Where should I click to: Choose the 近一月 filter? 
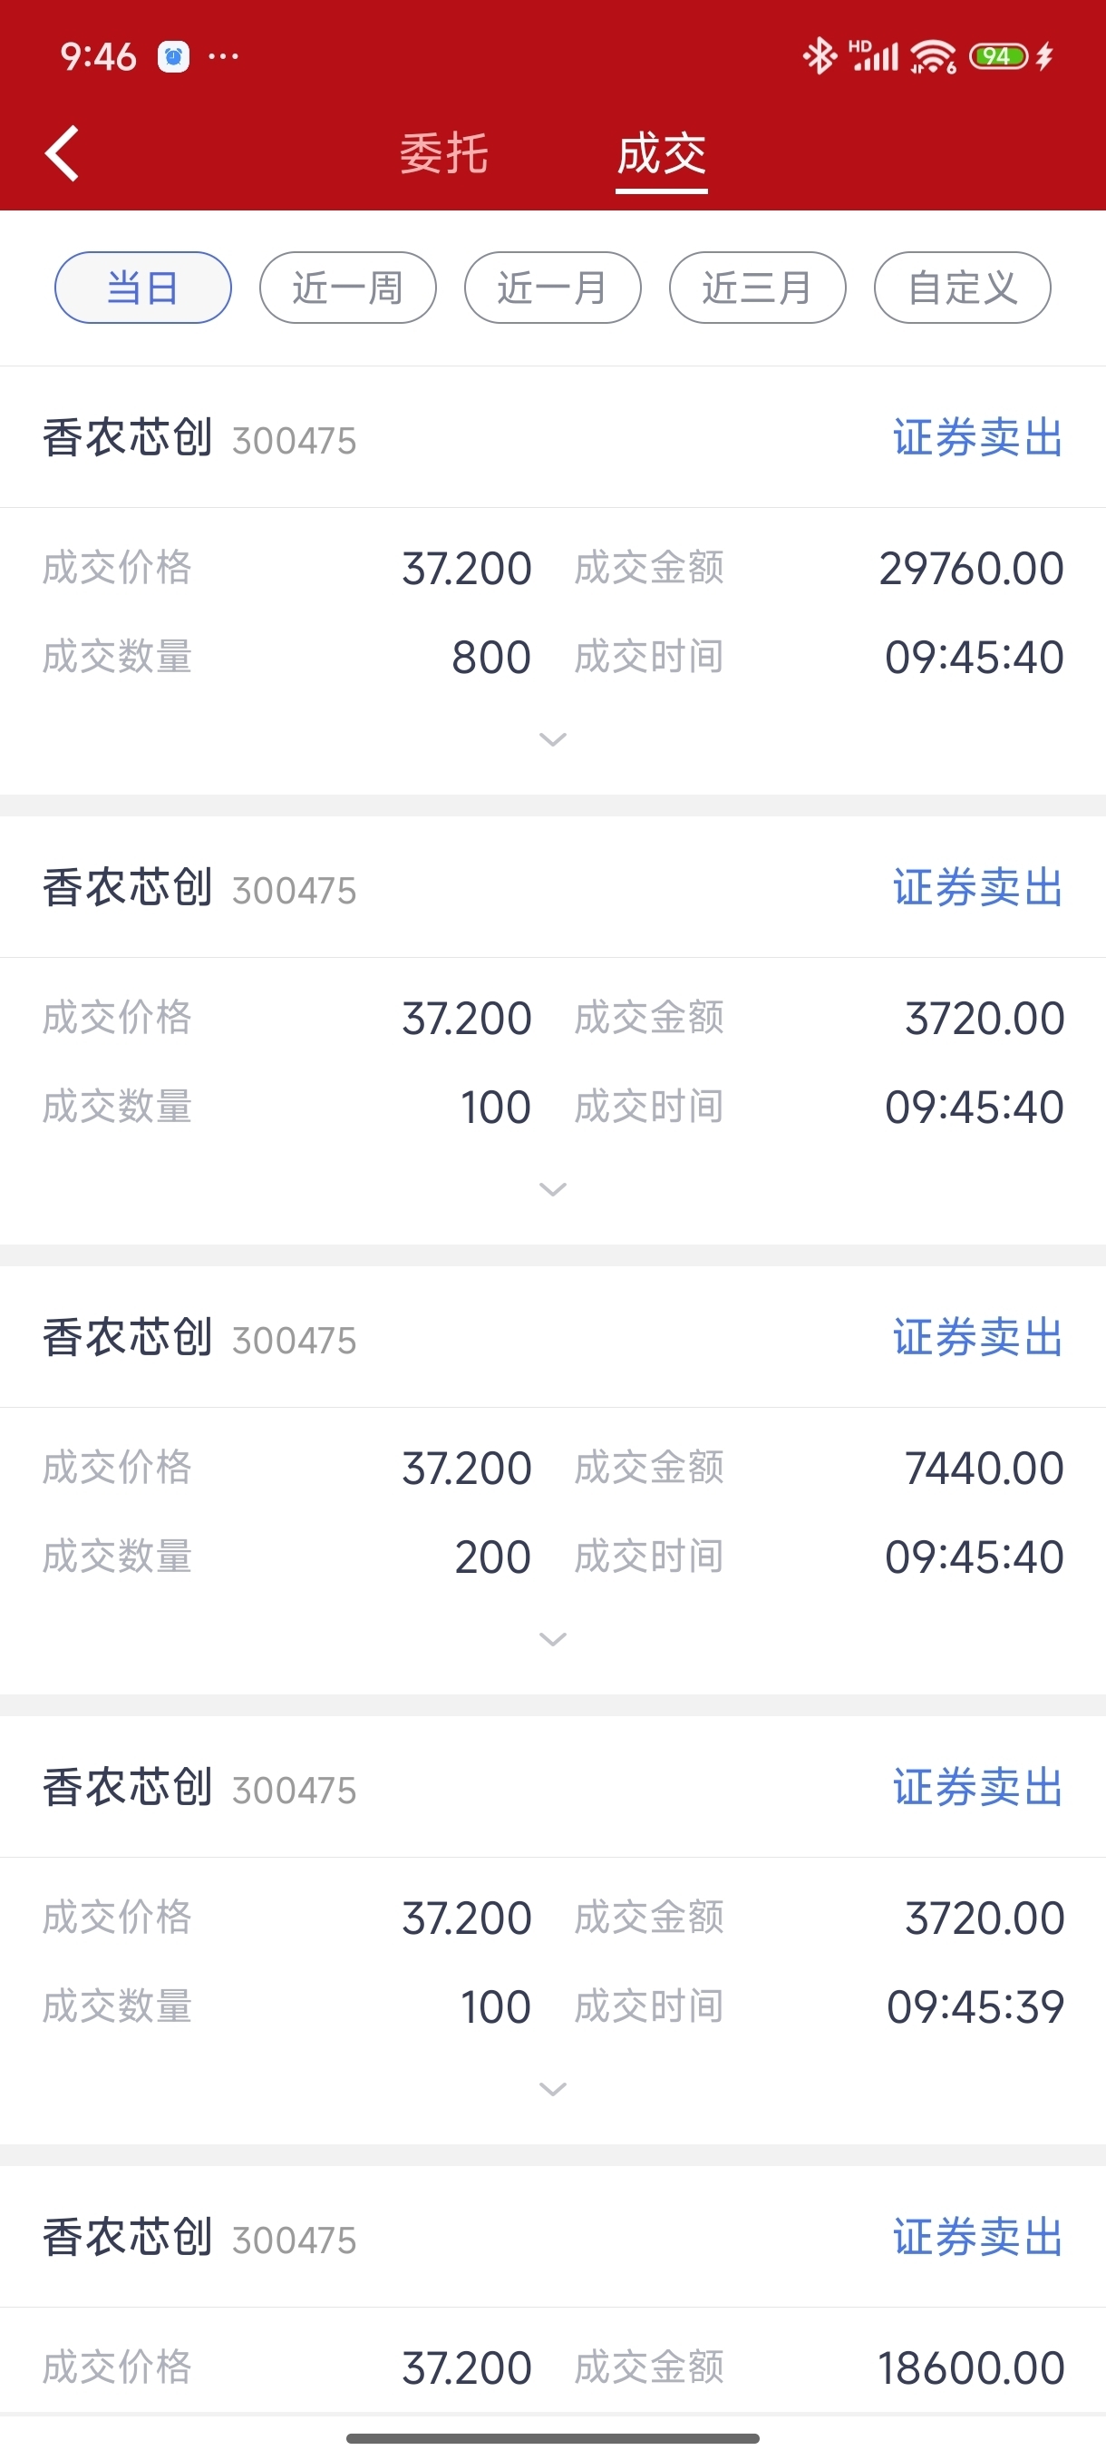552,288
